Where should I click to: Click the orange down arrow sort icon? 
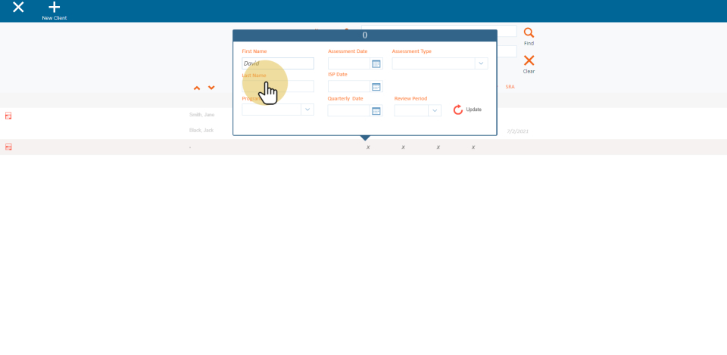click(211, 88)
